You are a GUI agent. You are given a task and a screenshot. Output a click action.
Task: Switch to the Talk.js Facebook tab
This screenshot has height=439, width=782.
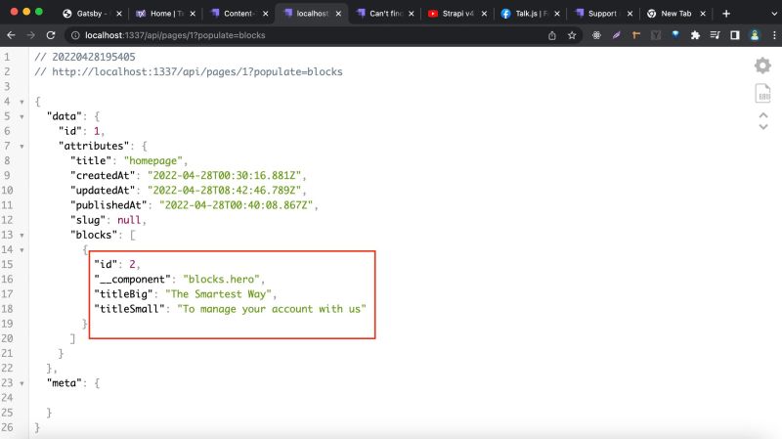[x=529, y=14]
